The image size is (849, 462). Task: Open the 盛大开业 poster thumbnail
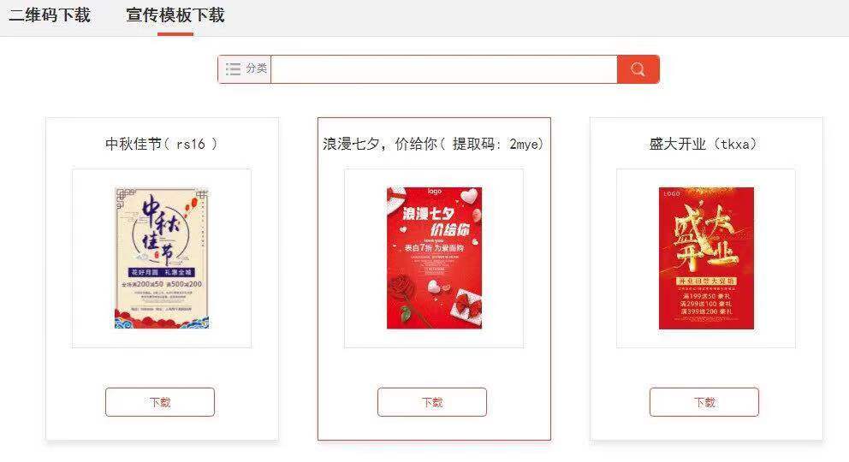(706, 258)
